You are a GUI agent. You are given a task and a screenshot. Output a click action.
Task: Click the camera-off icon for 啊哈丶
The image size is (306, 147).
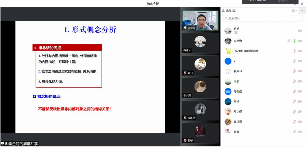coord(300,31)
